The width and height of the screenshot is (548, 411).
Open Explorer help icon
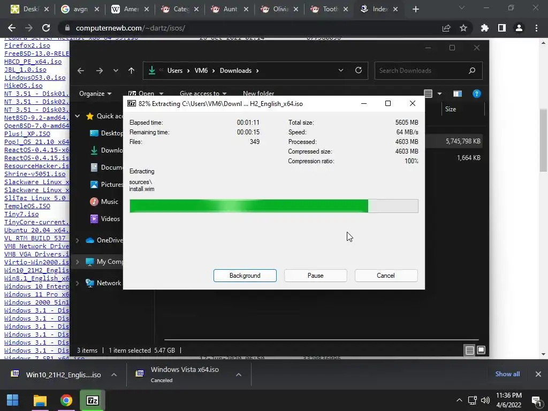[476, 94]
